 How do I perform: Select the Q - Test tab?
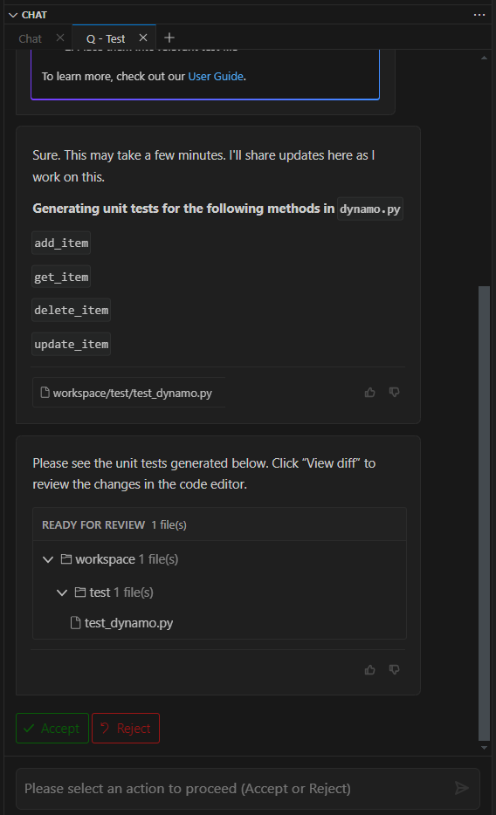106,39
